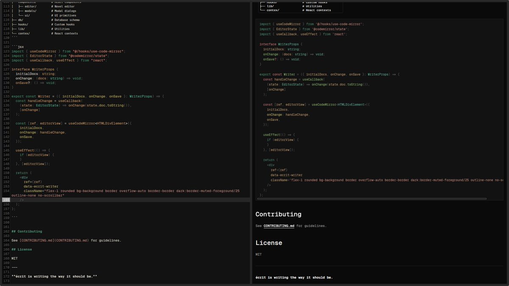Click the 'className="flex-1 rounded...' line in editor
509x286 pixels.
(x=126, y=193)
